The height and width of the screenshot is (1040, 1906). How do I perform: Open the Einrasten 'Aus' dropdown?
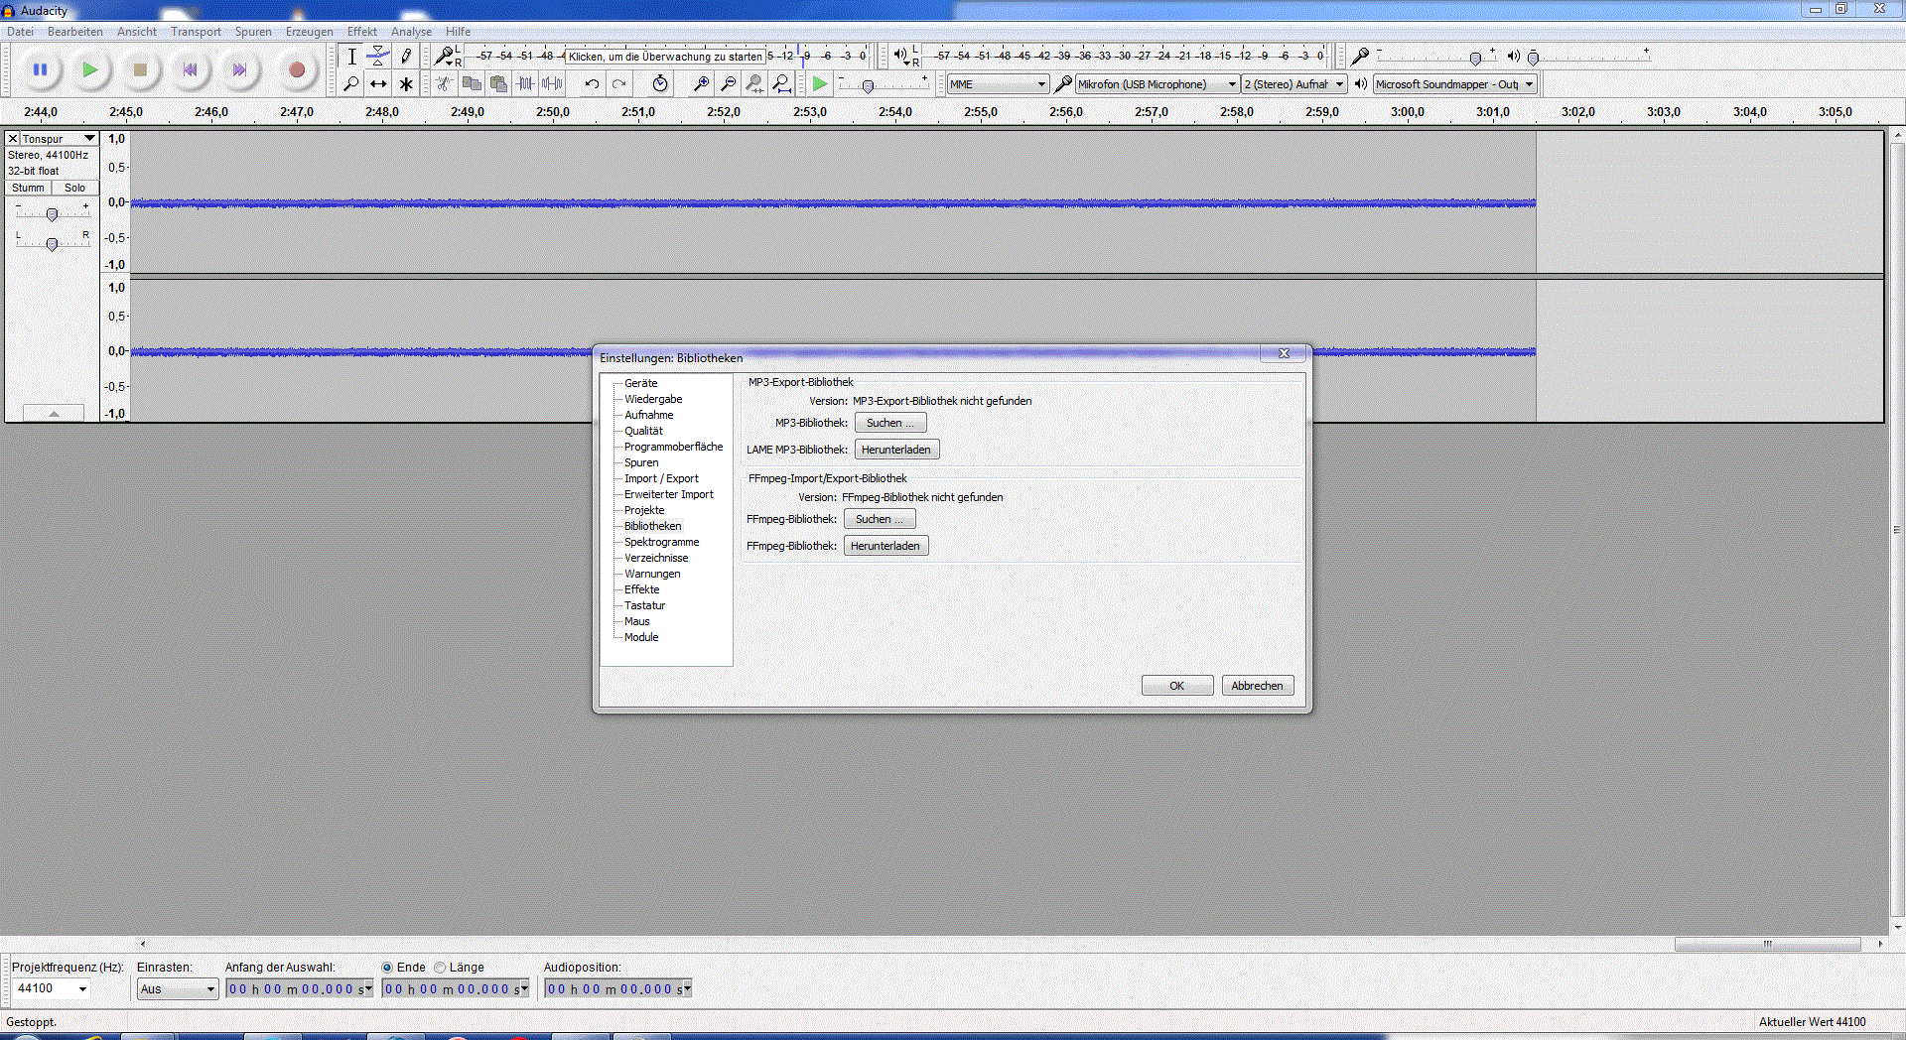coord(178,988)
